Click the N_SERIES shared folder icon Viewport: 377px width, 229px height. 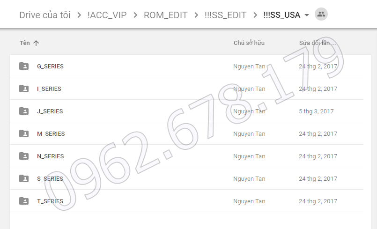pyautogui.click(x=24, y=156)
